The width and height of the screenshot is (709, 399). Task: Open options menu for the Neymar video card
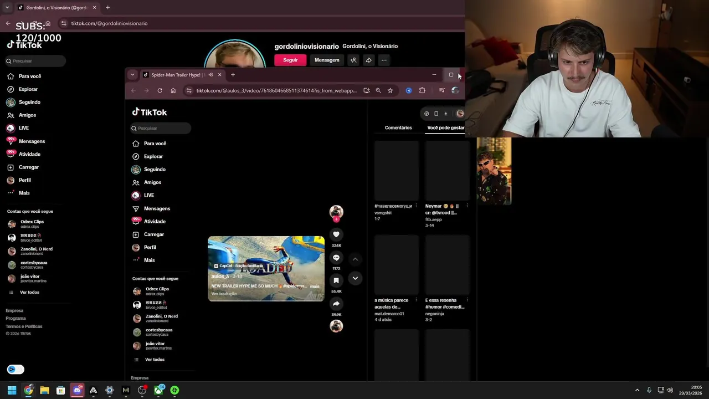(x=467, y=206)
